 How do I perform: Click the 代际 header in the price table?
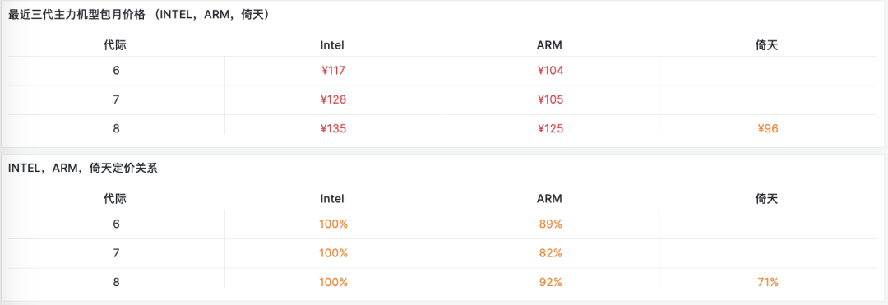coord(115,45)
